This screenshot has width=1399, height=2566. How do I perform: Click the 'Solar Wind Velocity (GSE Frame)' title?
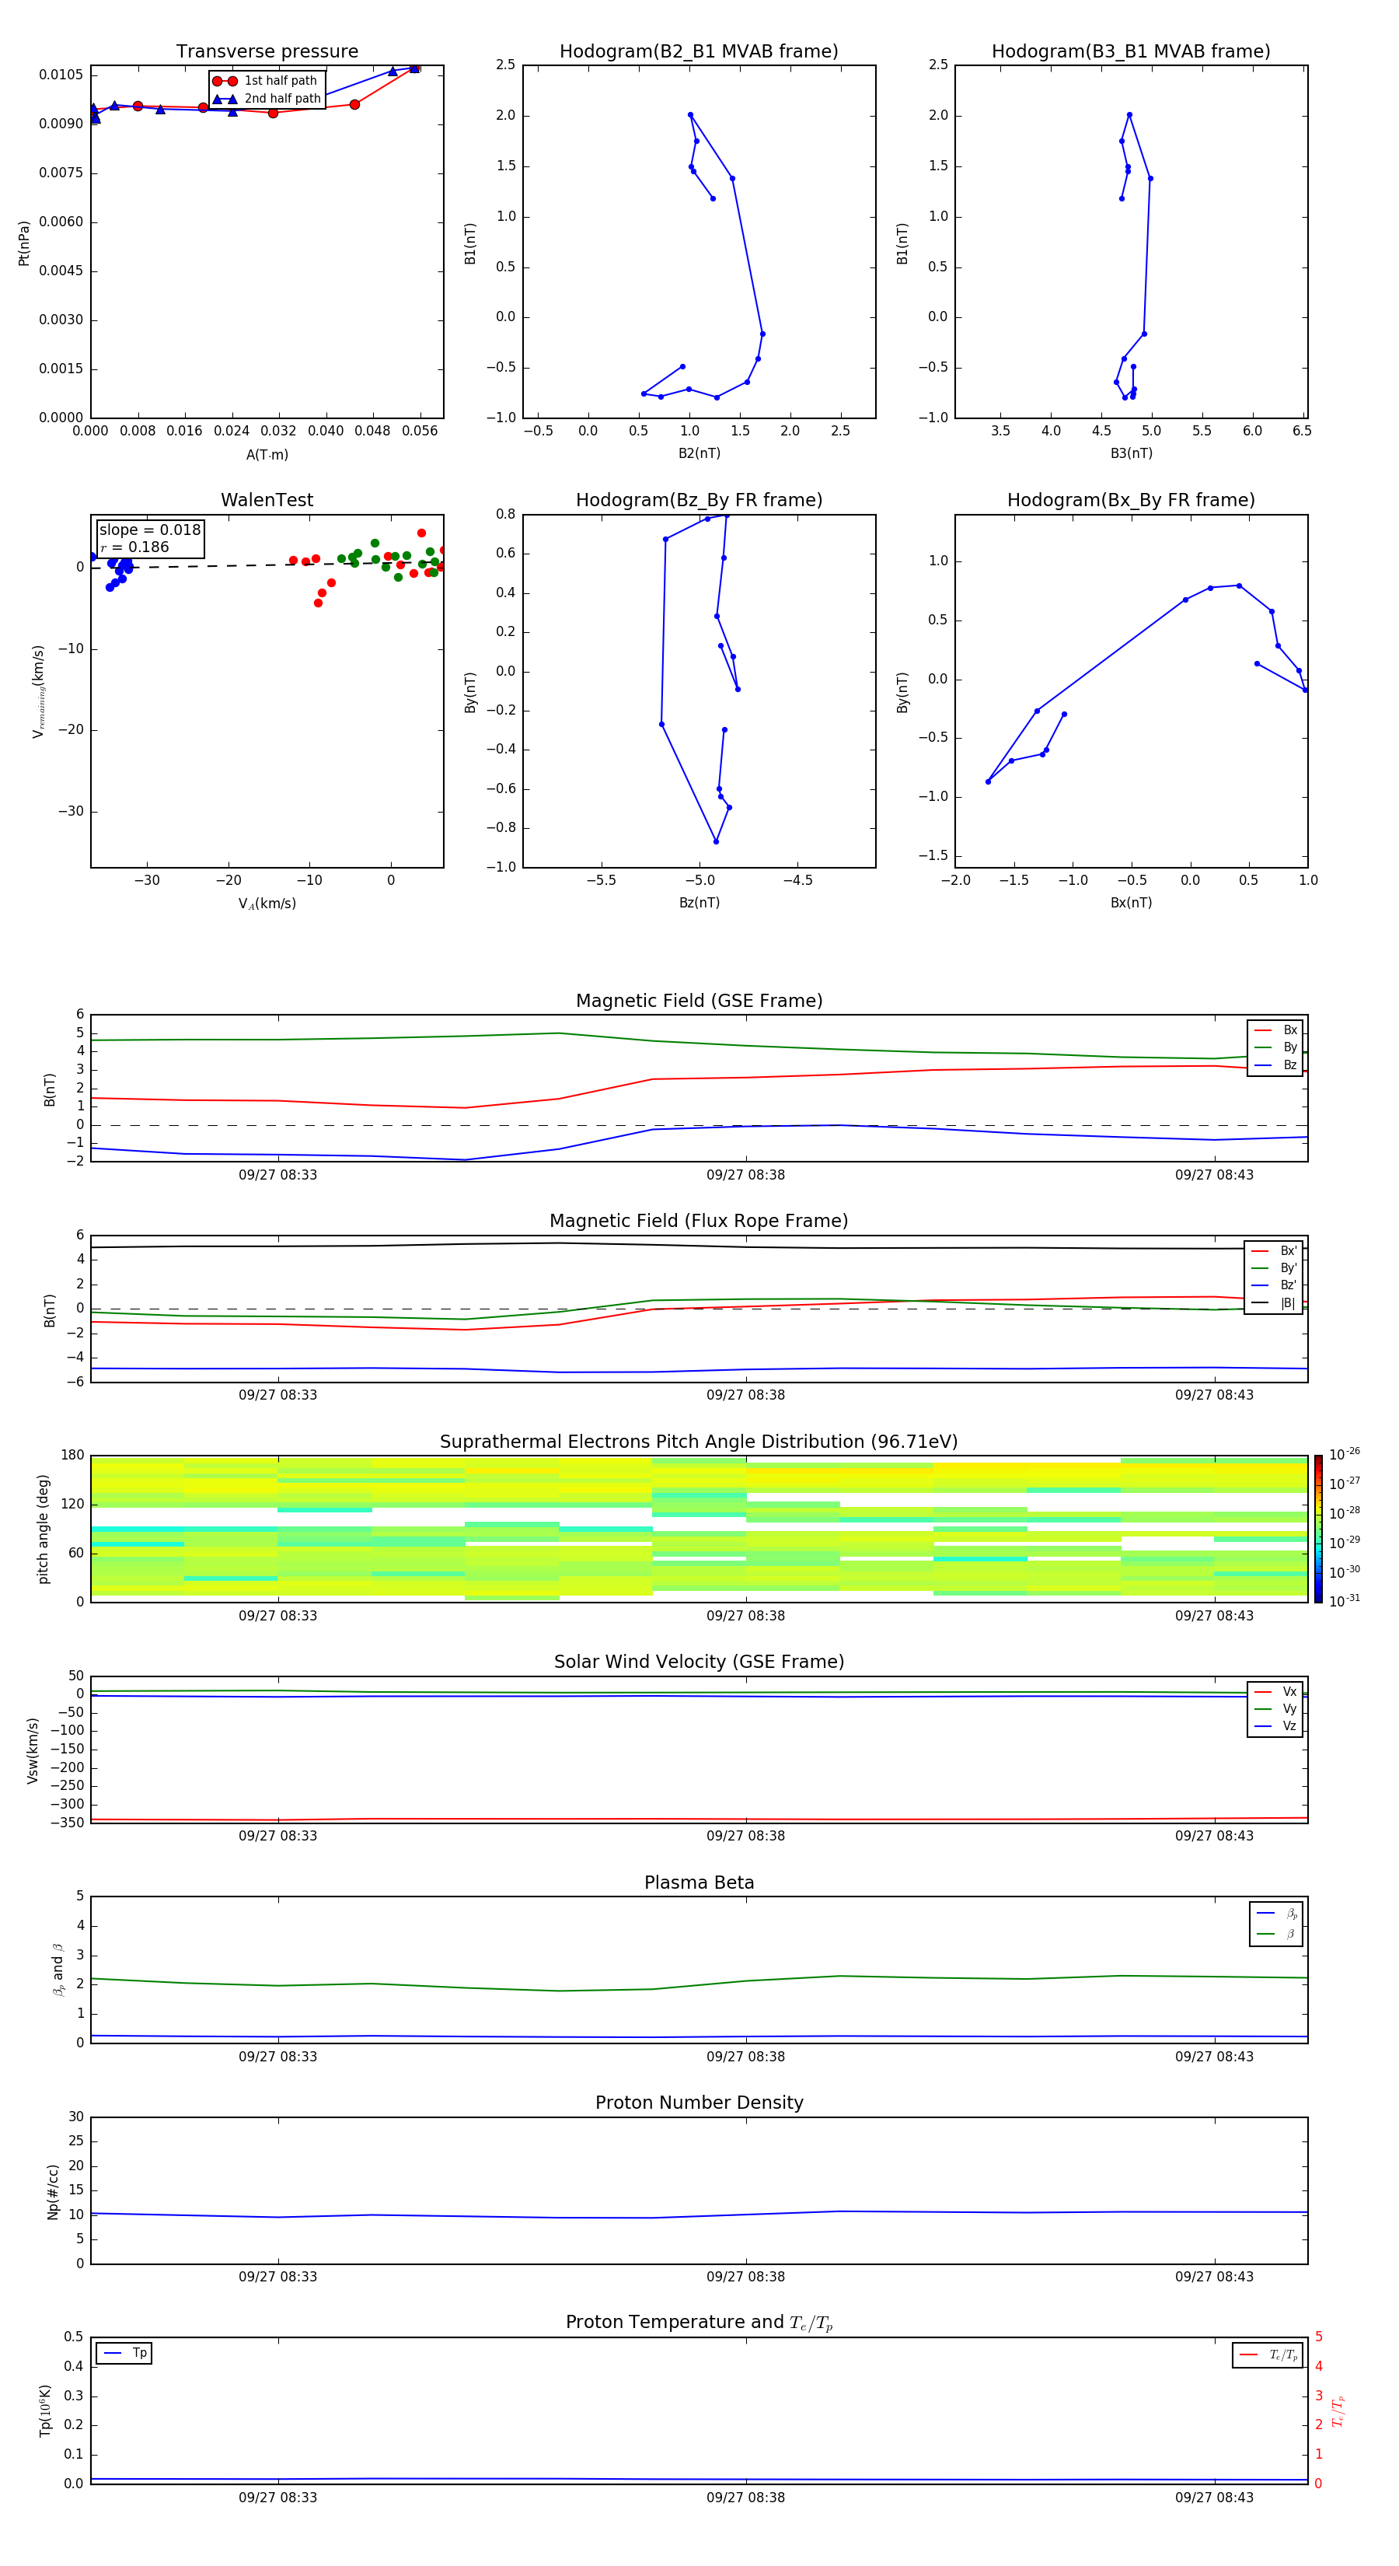[699, 1662]
